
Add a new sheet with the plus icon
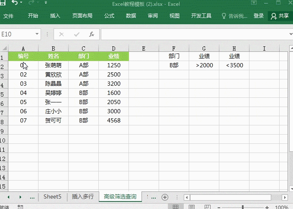(165, 197)
